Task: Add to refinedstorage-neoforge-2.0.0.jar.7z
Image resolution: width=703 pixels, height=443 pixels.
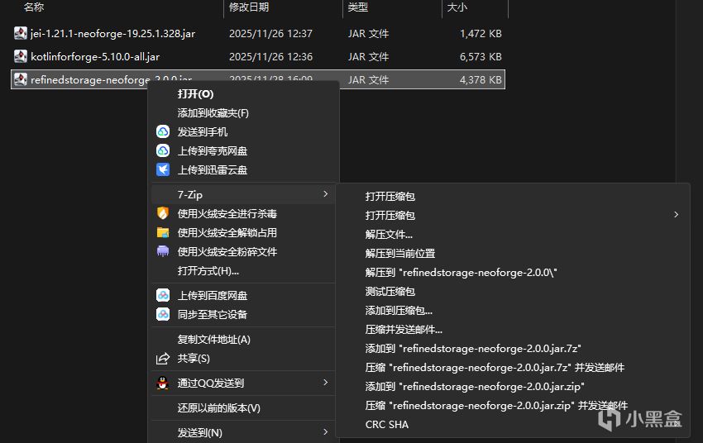Action: tap(473, 349)
